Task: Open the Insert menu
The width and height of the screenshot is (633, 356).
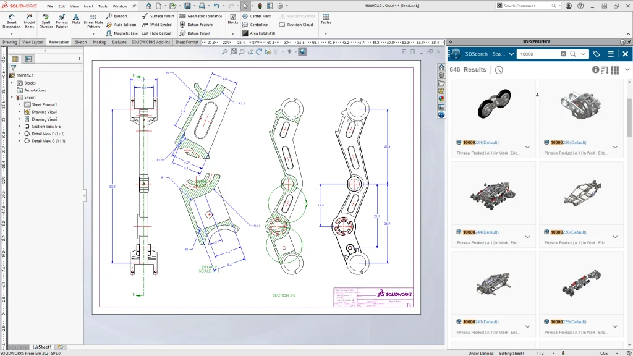Action: (88, 6)
